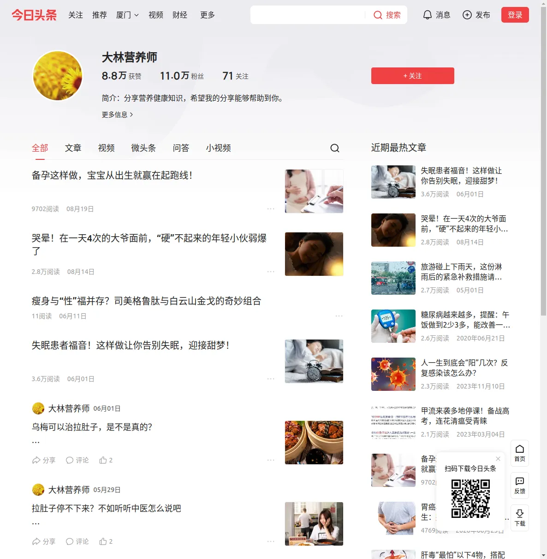Switch to the 视频 content tab
This screenshot has height=559, width=547.
(106, 148)
